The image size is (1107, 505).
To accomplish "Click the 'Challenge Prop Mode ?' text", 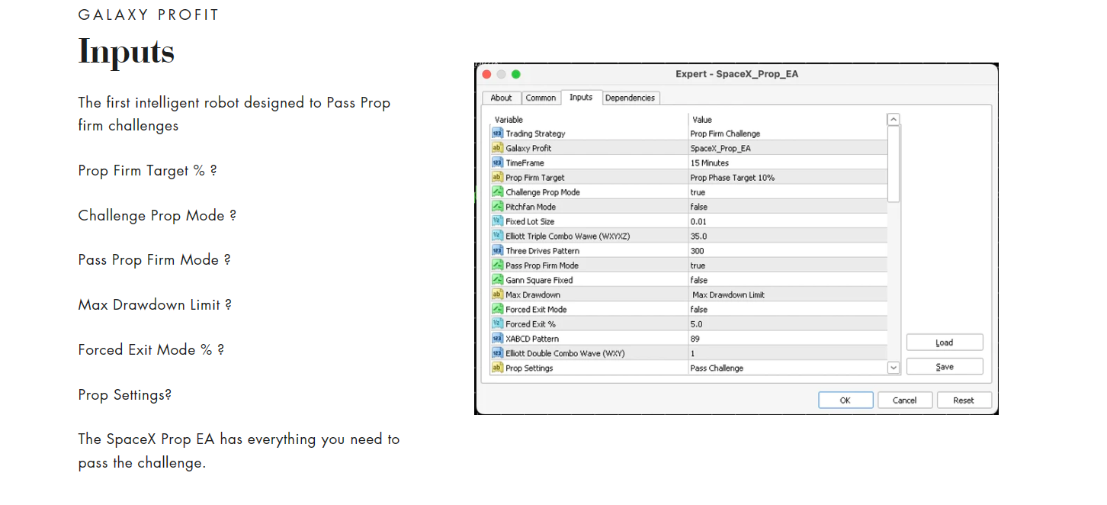I will pos(157,216).
